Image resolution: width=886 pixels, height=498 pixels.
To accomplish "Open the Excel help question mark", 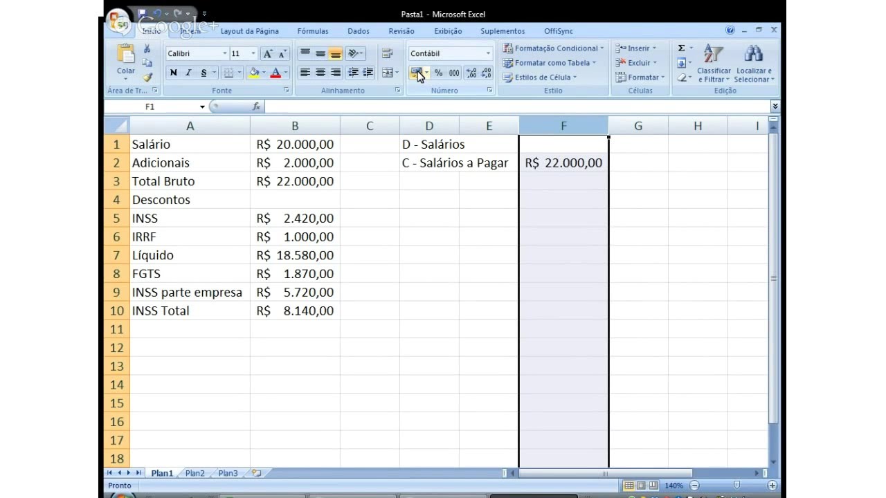I will 730,30.
